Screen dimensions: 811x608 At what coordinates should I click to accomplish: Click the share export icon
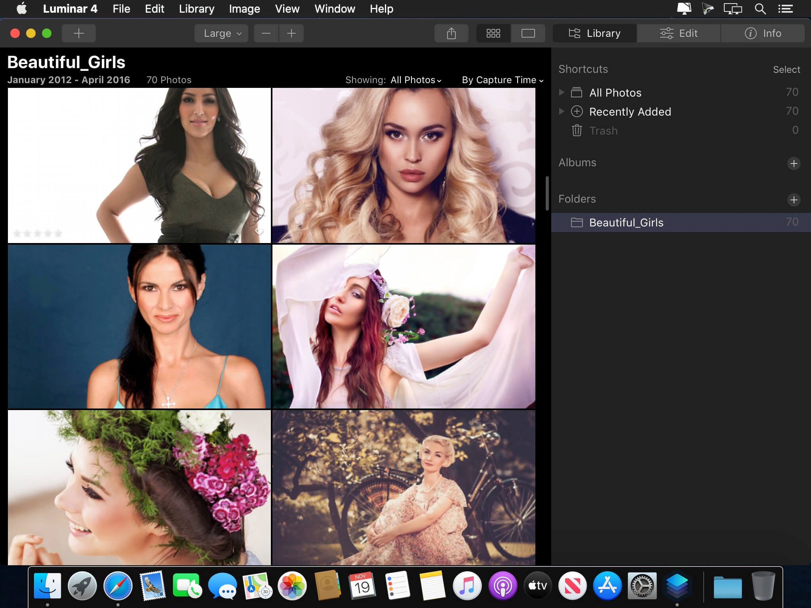pos(451,33)
